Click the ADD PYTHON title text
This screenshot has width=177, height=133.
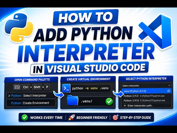pos(83,34)
